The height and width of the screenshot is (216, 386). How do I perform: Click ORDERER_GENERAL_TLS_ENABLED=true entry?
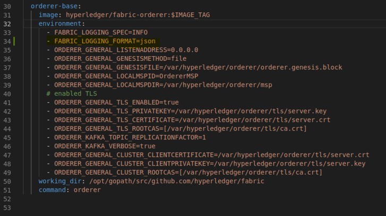click(116, 102)
